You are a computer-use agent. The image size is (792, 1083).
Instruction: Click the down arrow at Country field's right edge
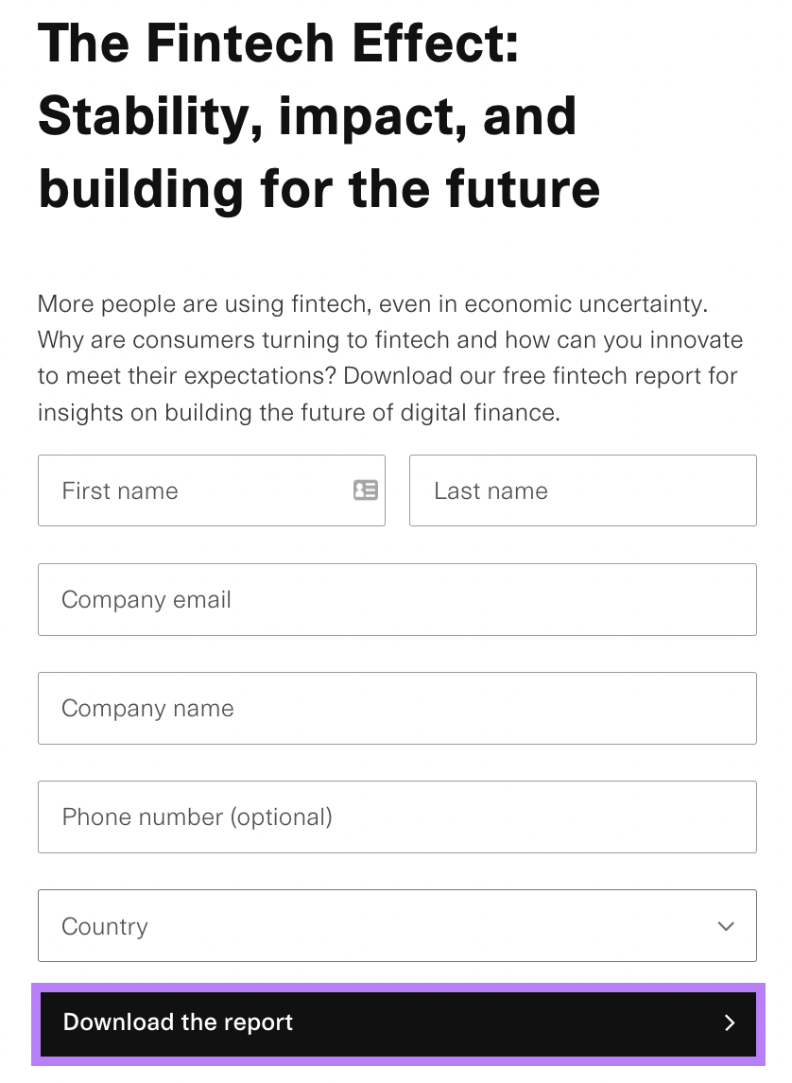[x=725, y=926]
